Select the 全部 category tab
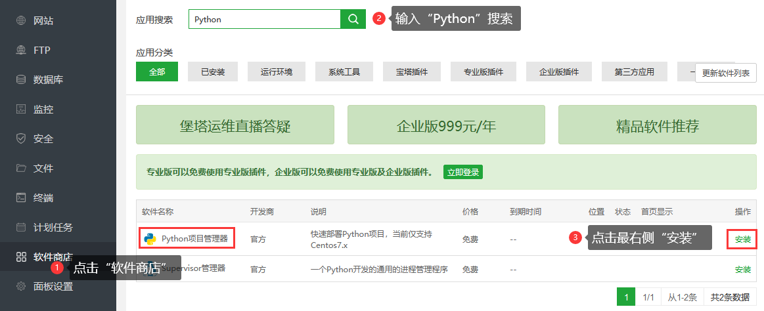This screenshot has height=311, width=764. coord(157,72)
